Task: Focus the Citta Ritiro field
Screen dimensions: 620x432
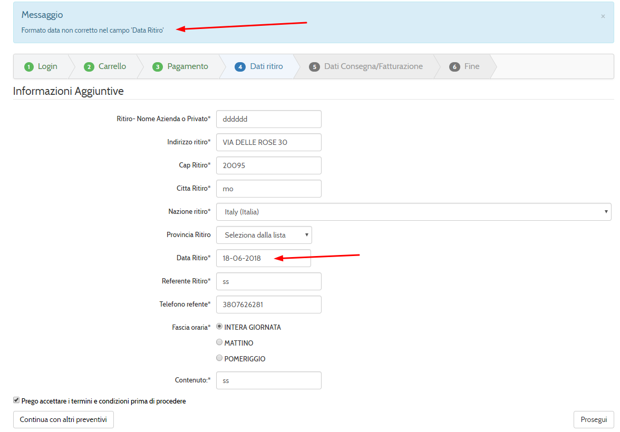Action: [x=269, y=189]
